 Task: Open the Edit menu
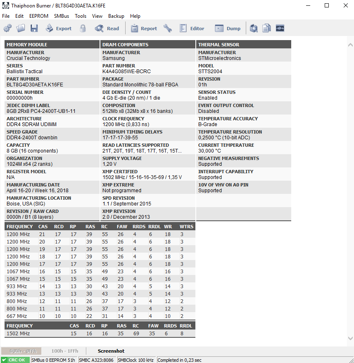[x=19, y=16]
